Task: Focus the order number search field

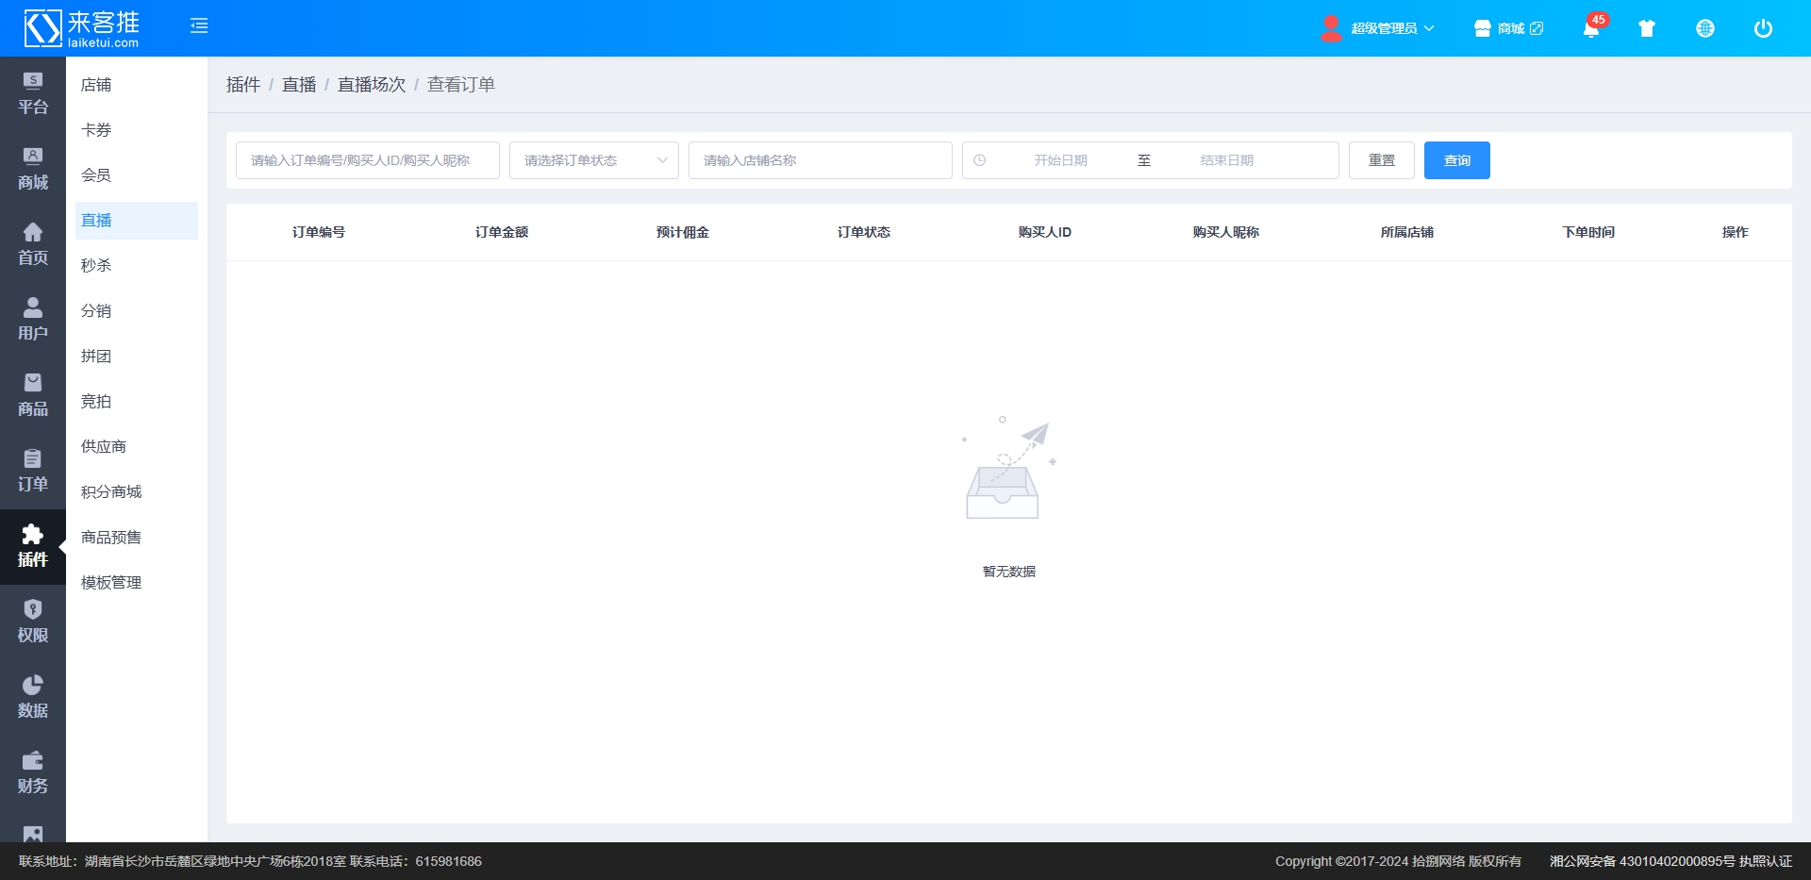Action: click(x=367, y=160)
